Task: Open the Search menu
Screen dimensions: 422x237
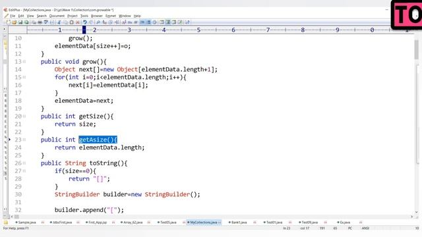Action: 42,16
